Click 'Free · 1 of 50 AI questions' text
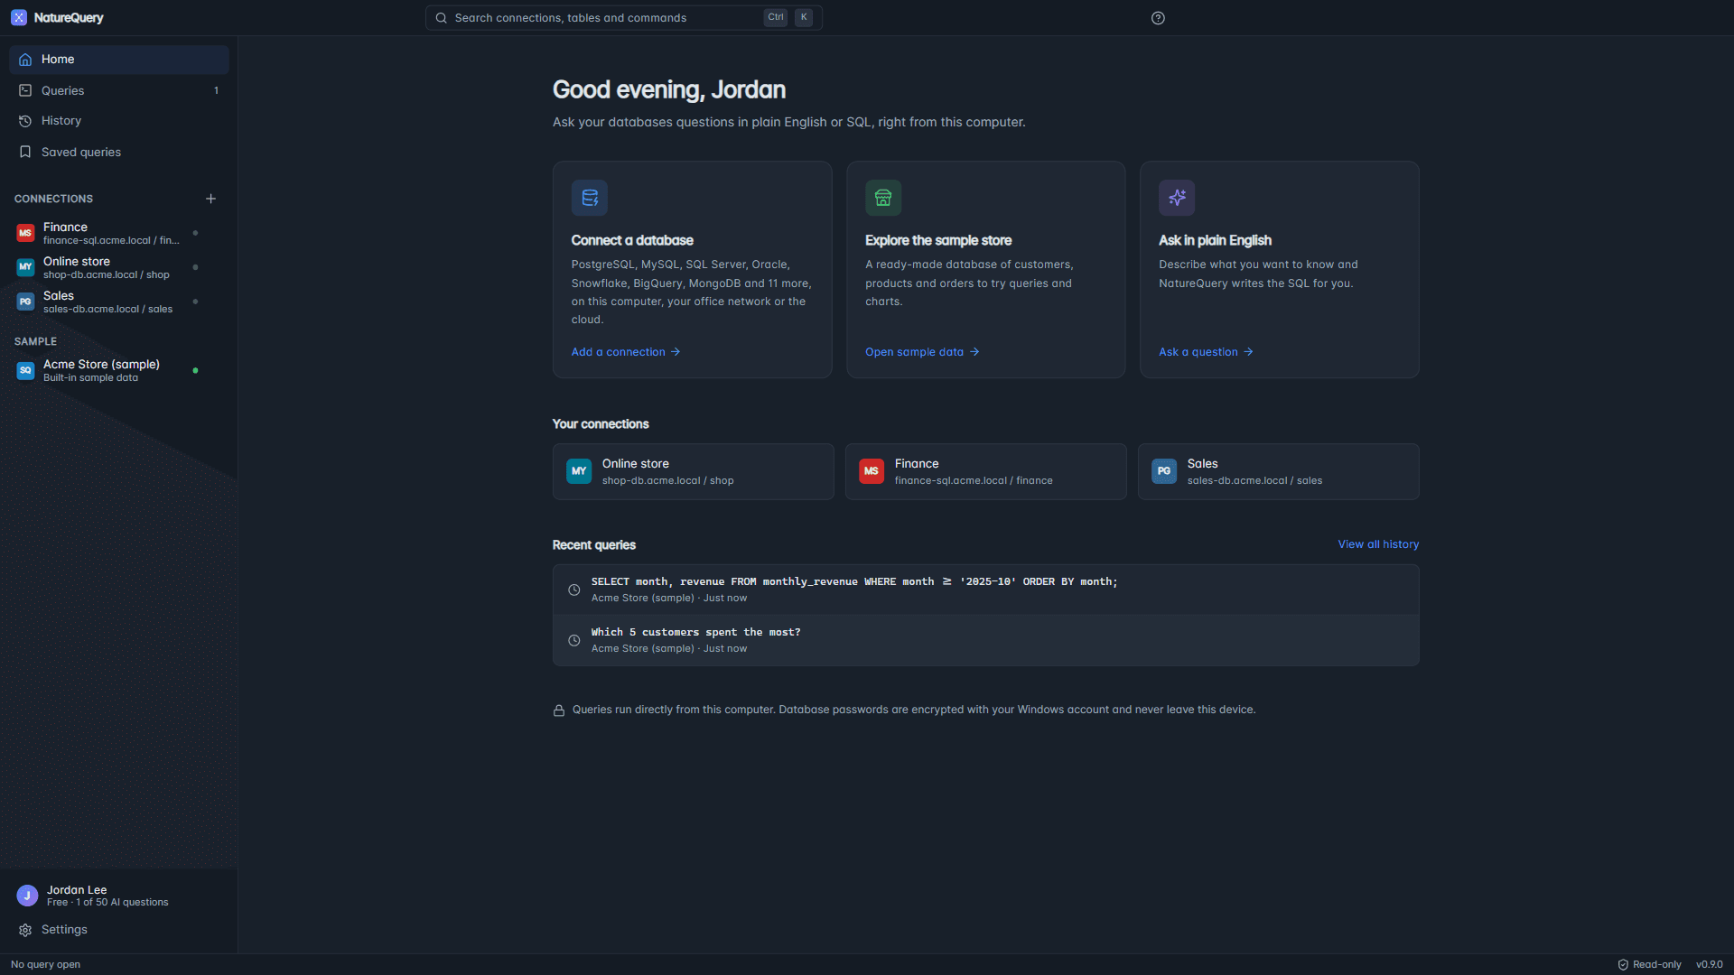 click(107, 903)
